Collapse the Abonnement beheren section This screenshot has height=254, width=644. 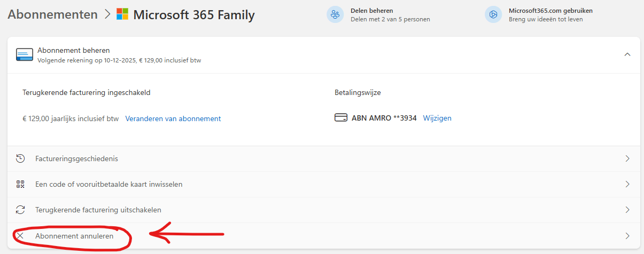click(x=627, y=54)
